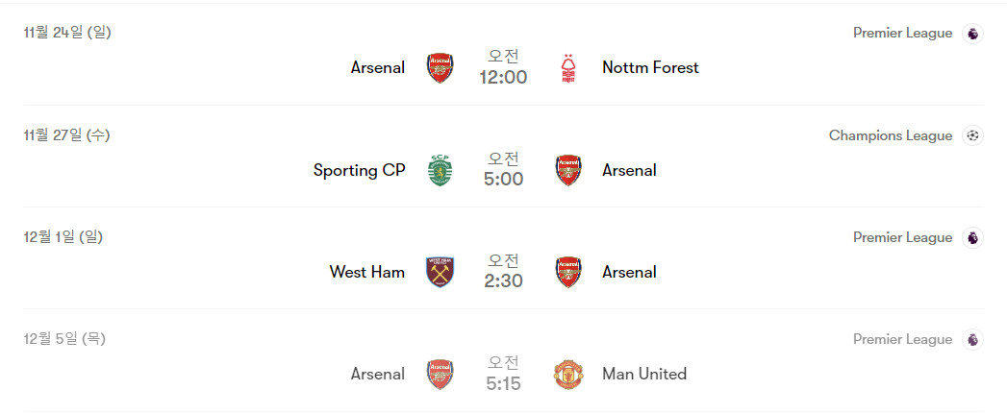
Task: Click the Manchester United club crest
Action: click(x=568, y=375)
